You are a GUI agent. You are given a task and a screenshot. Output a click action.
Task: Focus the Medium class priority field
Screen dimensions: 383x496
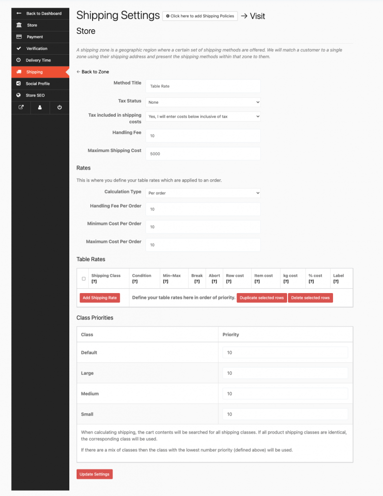click(x=285, y=393)
